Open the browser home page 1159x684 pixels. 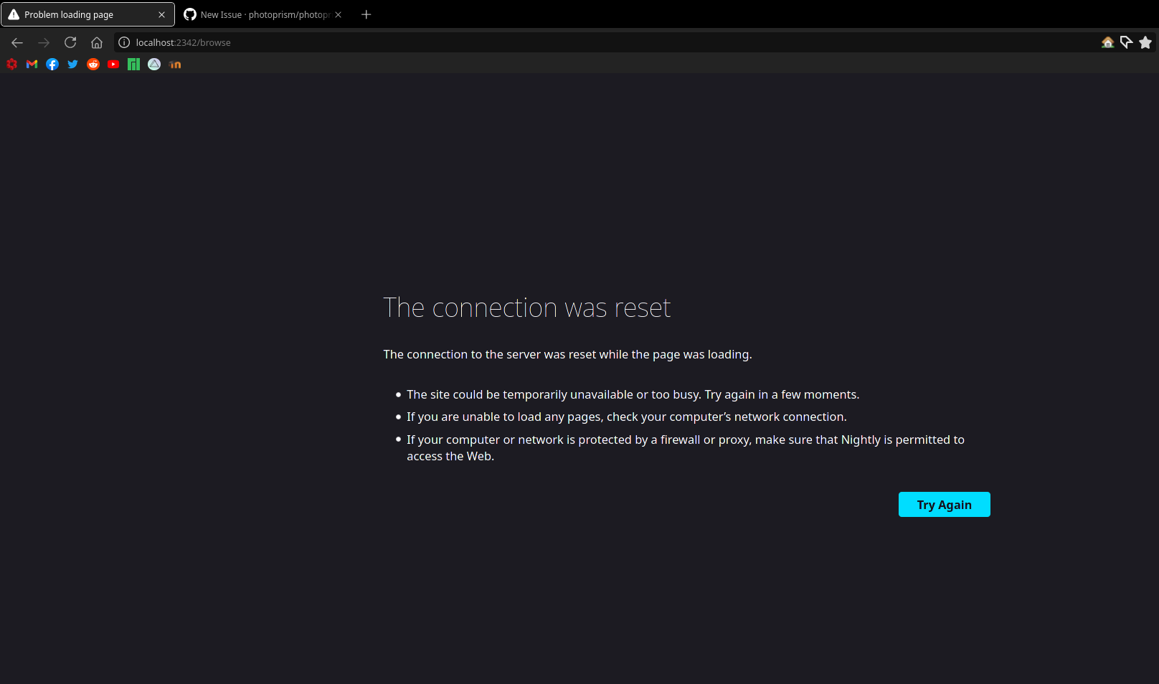point(97,42)
